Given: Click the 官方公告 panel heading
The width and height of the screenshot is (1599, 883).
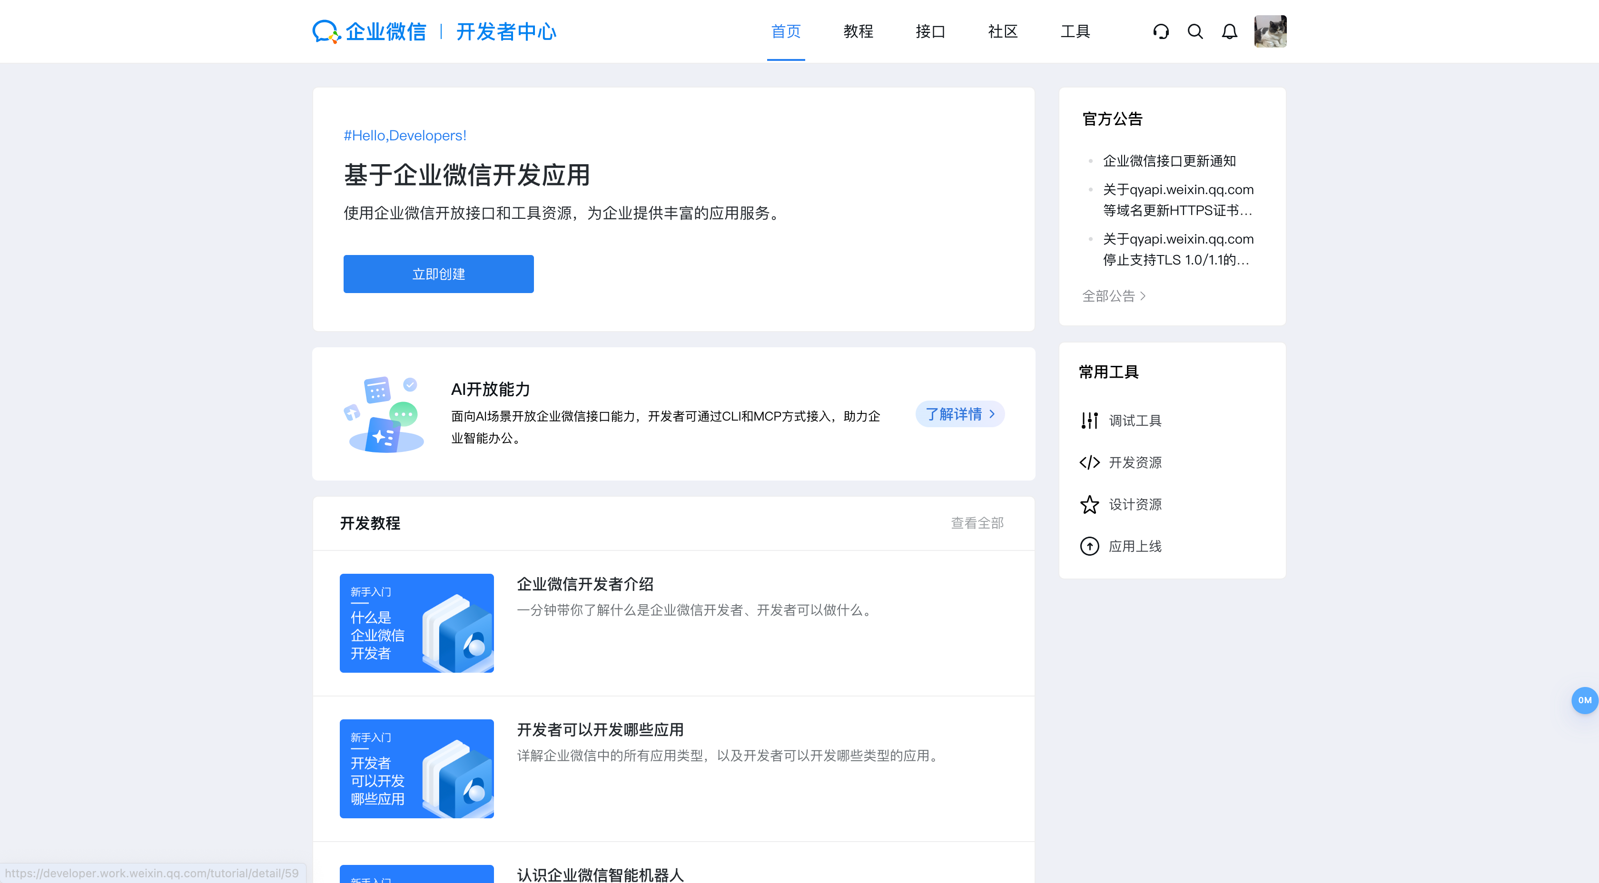Looking at the screenshot, I should [1112, 119].
